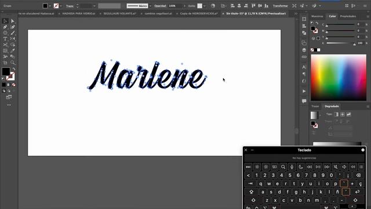Open the Edit Toolbar three dots
Viewport: 371px width, 209px height.
[9, 105]
